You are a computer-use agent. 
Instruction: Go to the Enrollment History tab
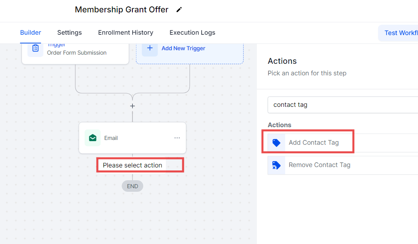[x=126, y=33]
